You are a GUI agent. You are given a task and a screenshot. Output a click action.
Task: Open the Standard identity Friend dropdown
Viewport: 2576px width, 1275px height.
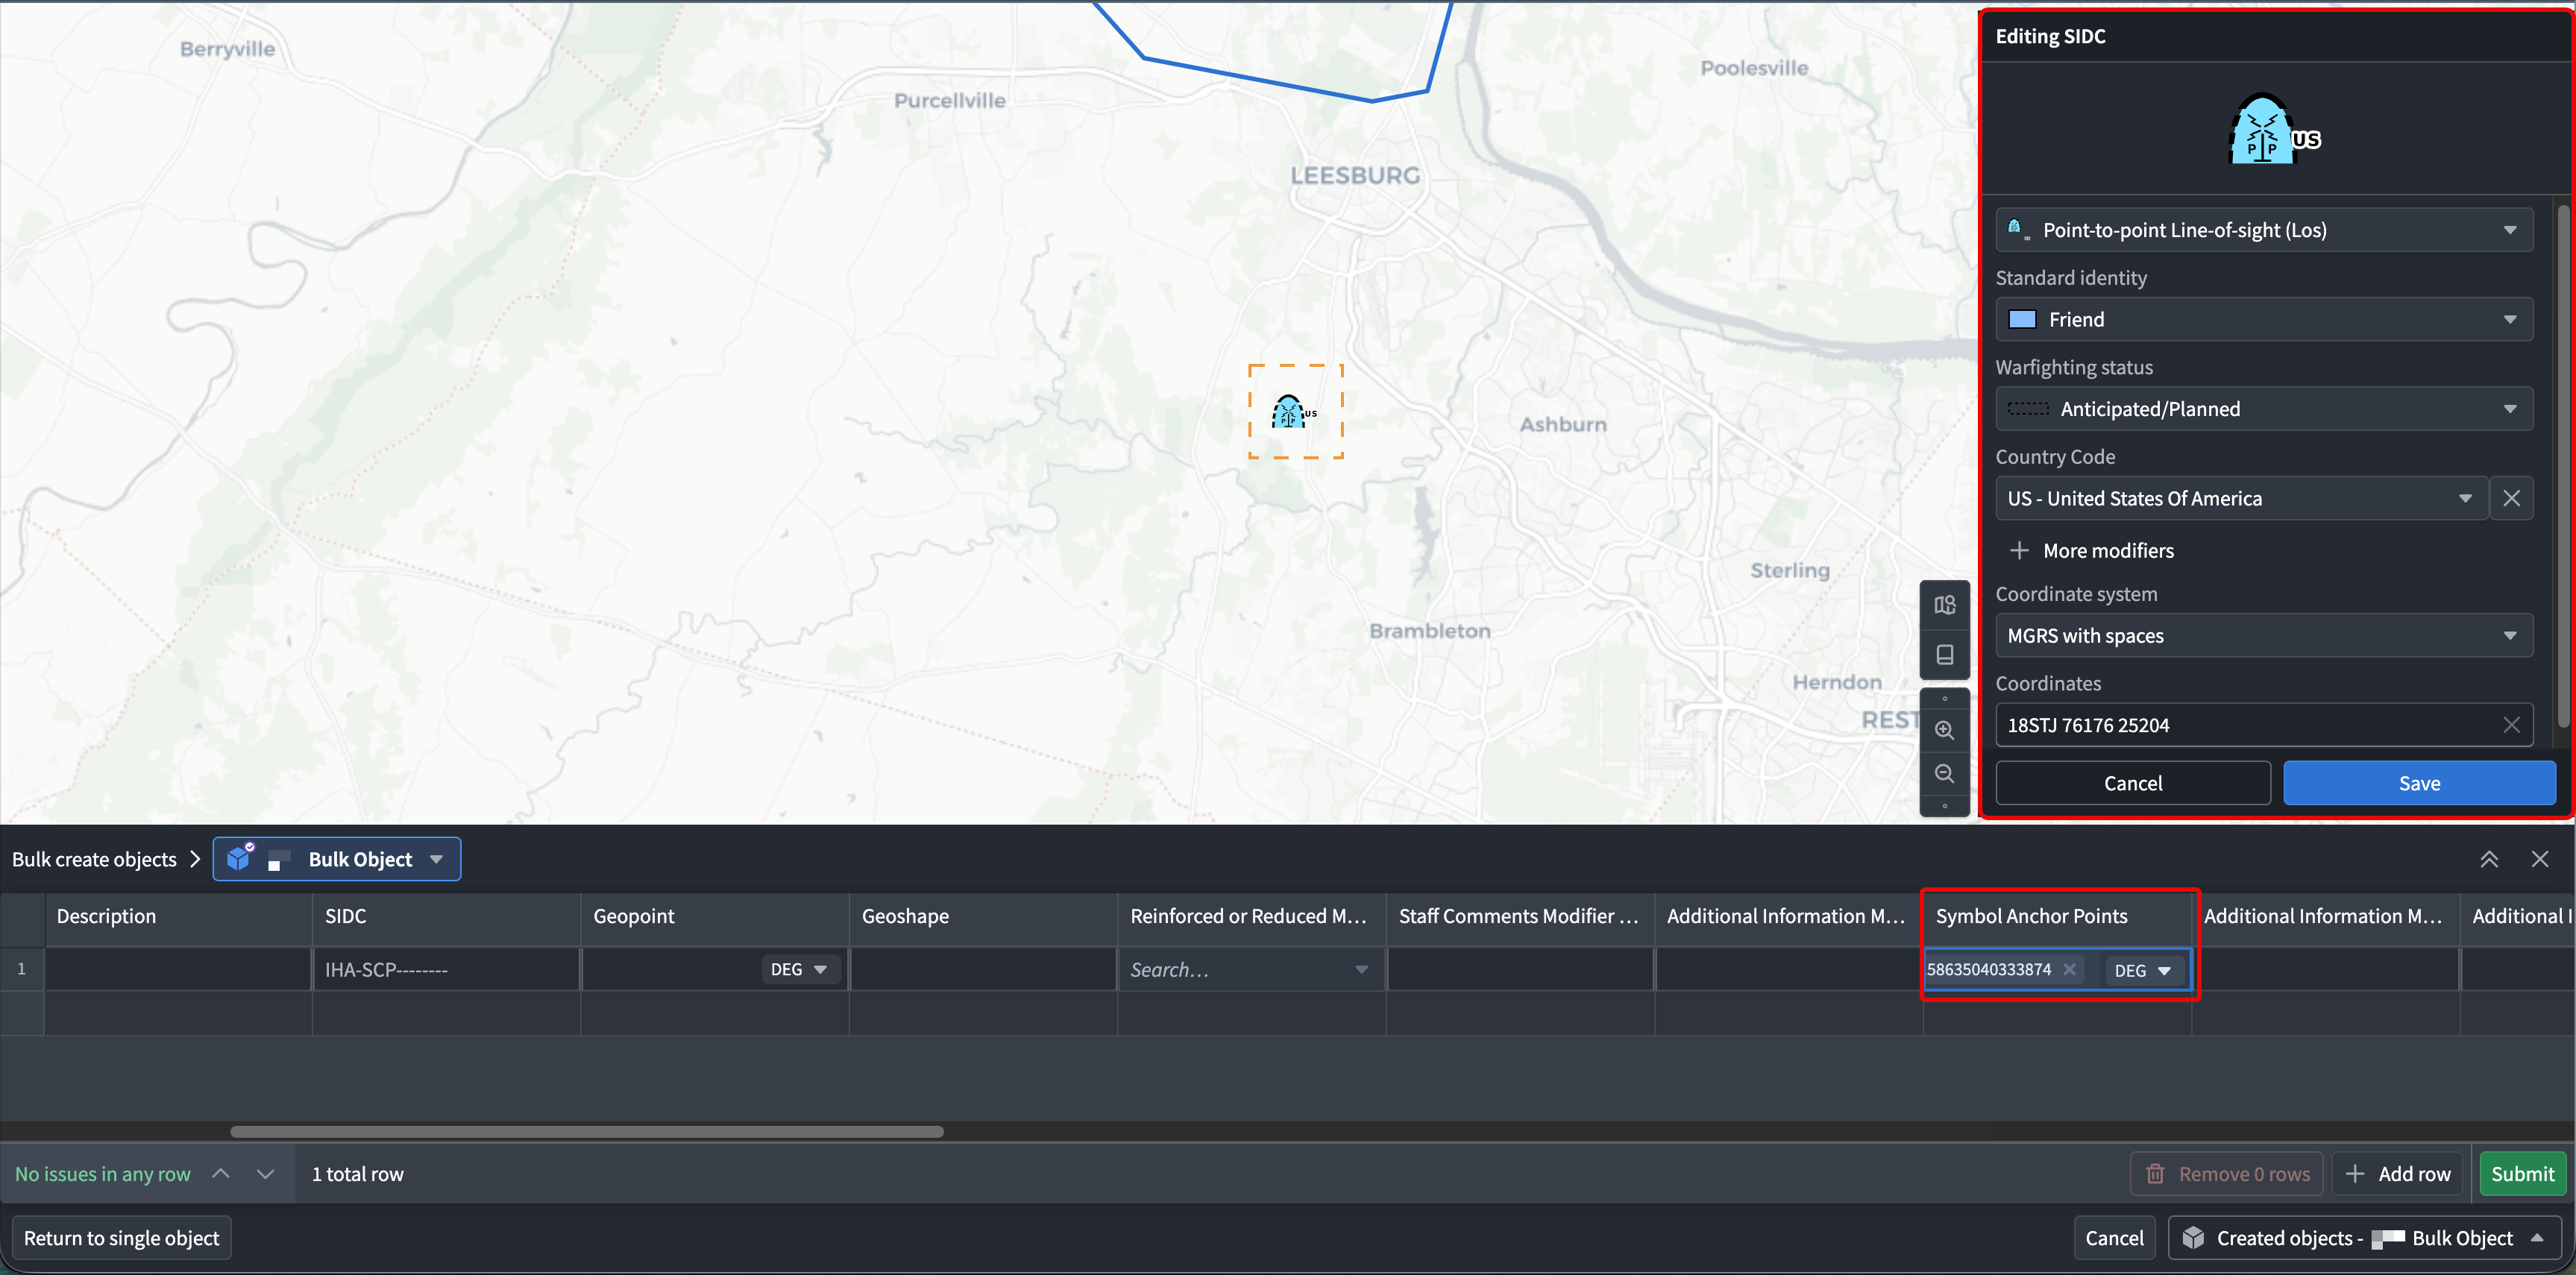tap(2264, 319)
